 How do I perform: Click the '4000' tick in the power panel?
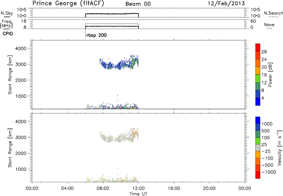(21, 48)
